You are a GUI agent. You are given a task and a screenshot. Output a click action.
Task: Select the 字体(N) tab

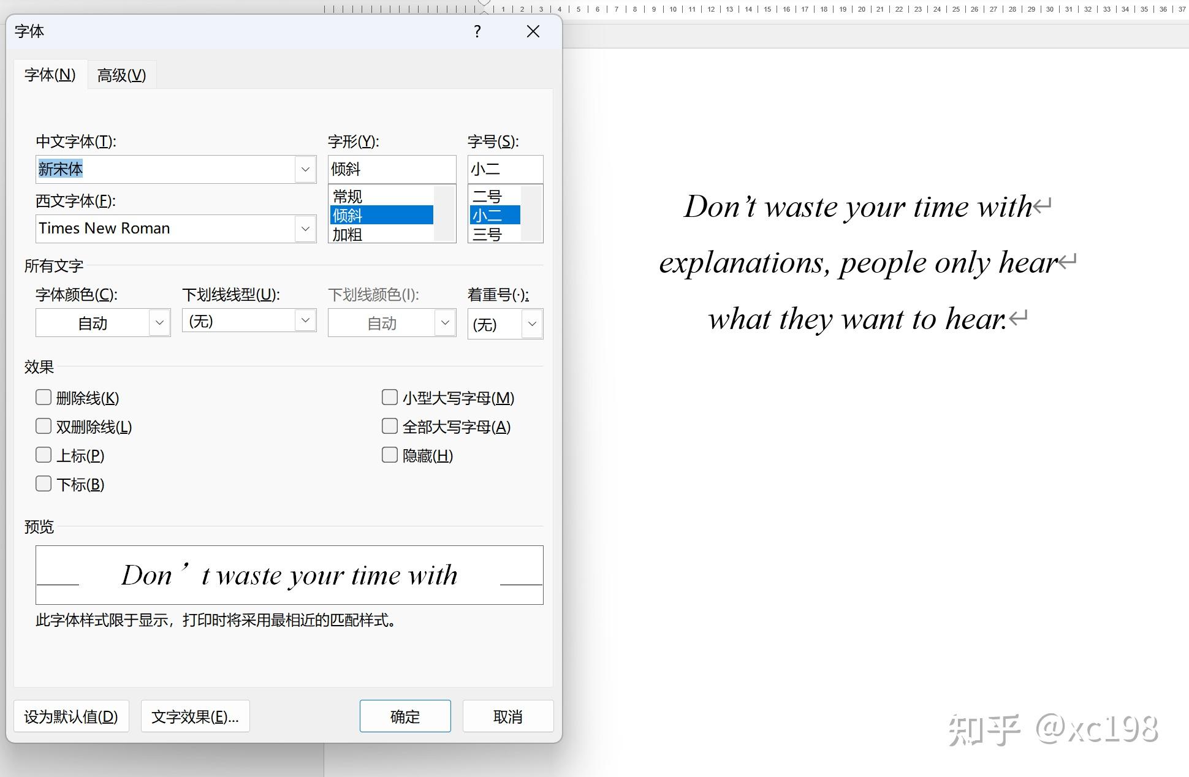(50, 75)
